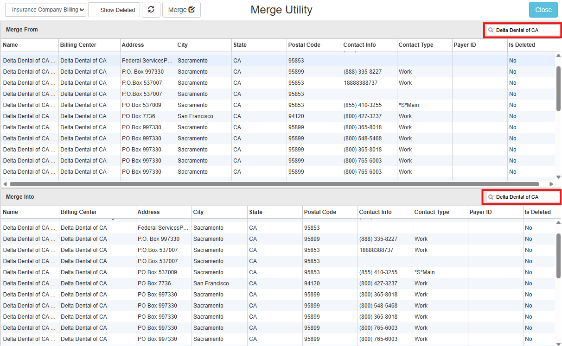This screenshot has height=346, width=562.
Task: Sort Merge Into by Name column
Action: (30, 212)
